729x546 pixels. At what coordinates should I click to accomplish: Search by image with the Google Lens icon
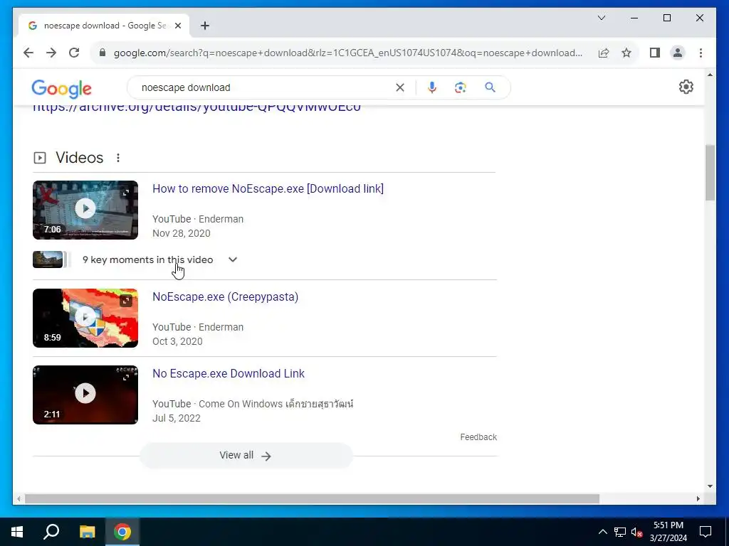(x=461, y=87)
